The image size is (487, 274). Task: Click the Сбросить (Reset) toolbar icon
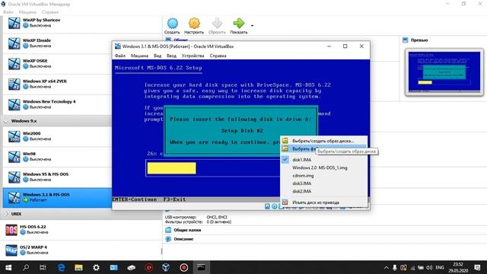217,26
